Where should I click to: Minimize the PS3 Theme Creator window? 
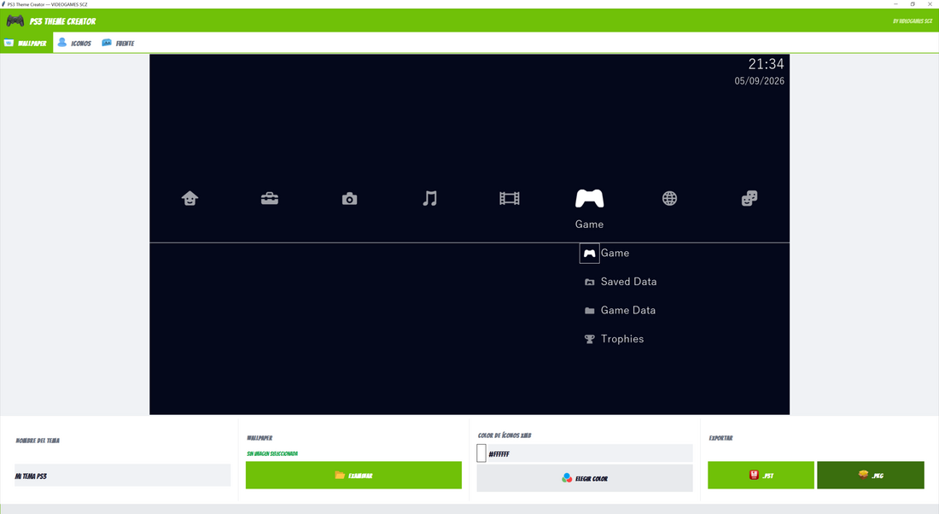(x=895, y=4)
